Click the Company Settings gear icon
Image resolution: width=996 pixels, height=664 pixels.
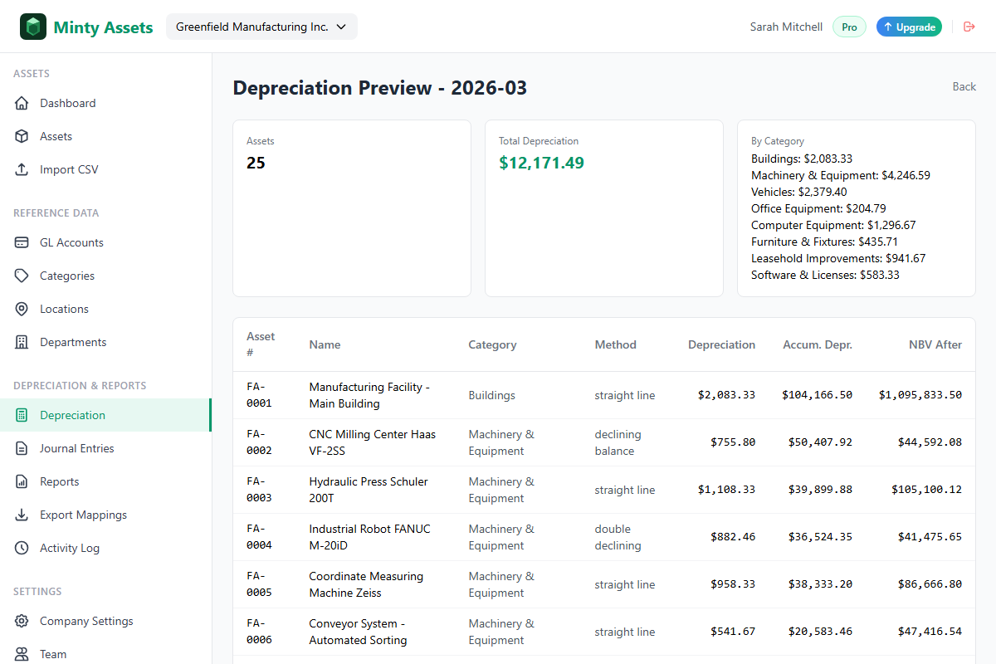click(22, 621)
